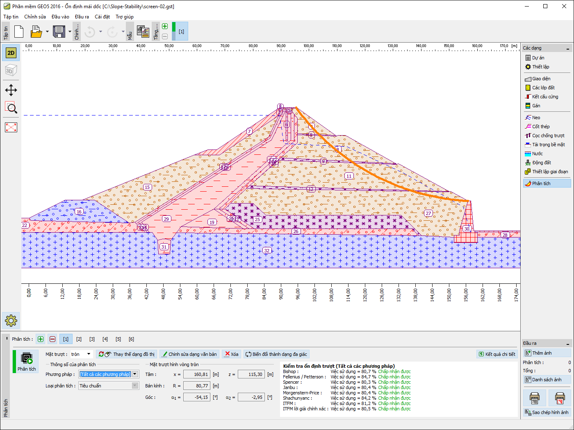
Task: Fit drawing to window with the red arrows icon
Action: click(x=11, y=127)
